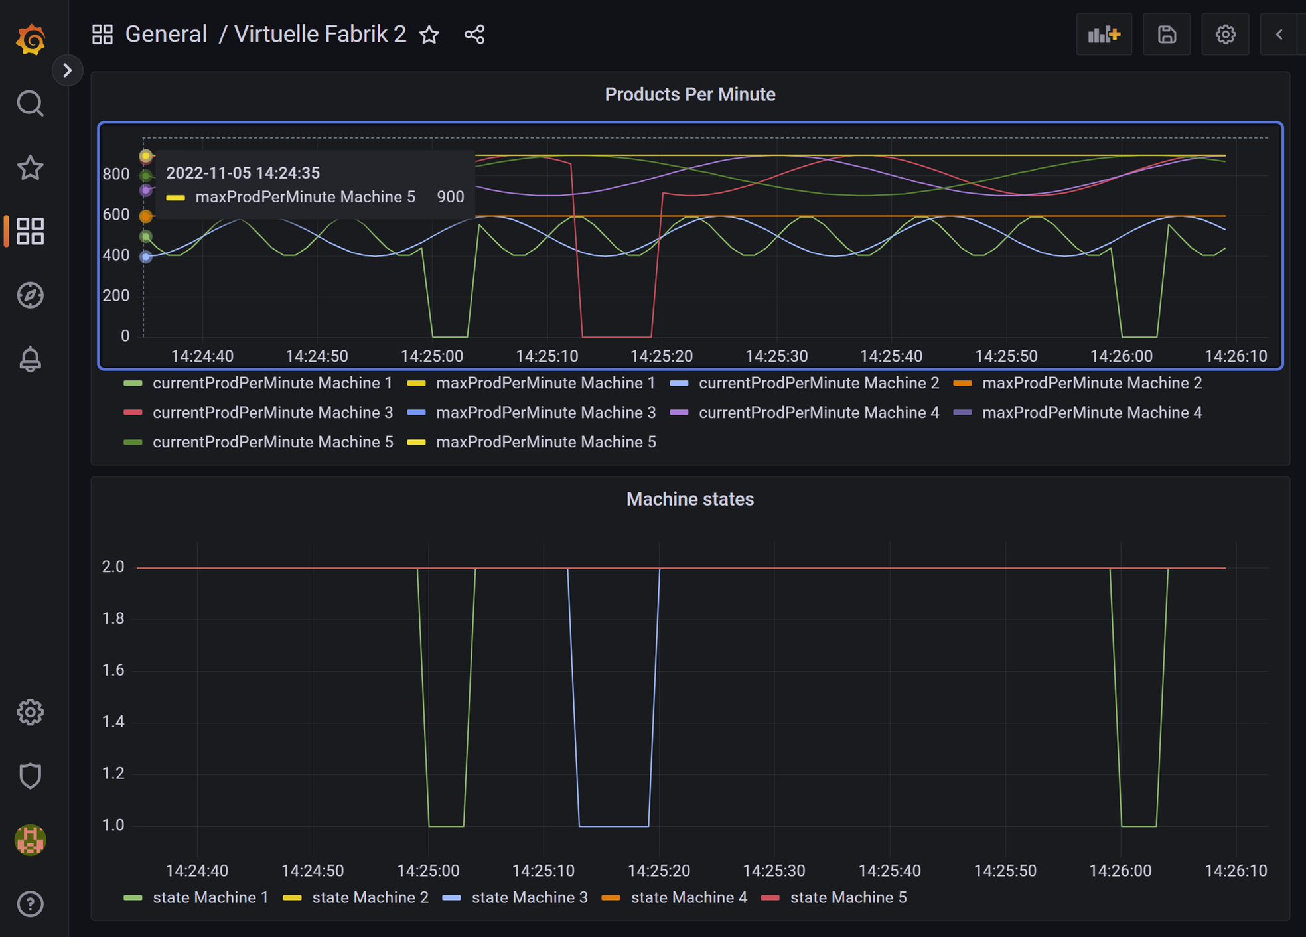
Task: Open the Explore compass icon
Action: pyautogui.click(x=31, y=295)
